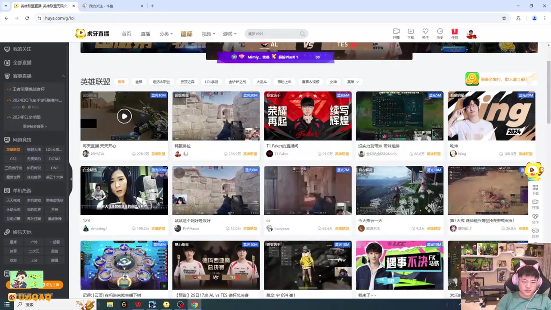Click the Huya logo
Image resolution: width=551 pixels, height=310 pixels.
[x=92, y=34]
